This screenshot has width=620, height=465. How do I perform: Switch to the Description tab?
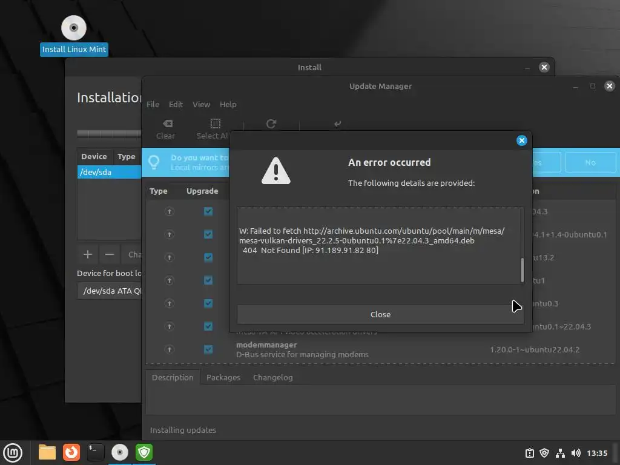click(173, 378)
